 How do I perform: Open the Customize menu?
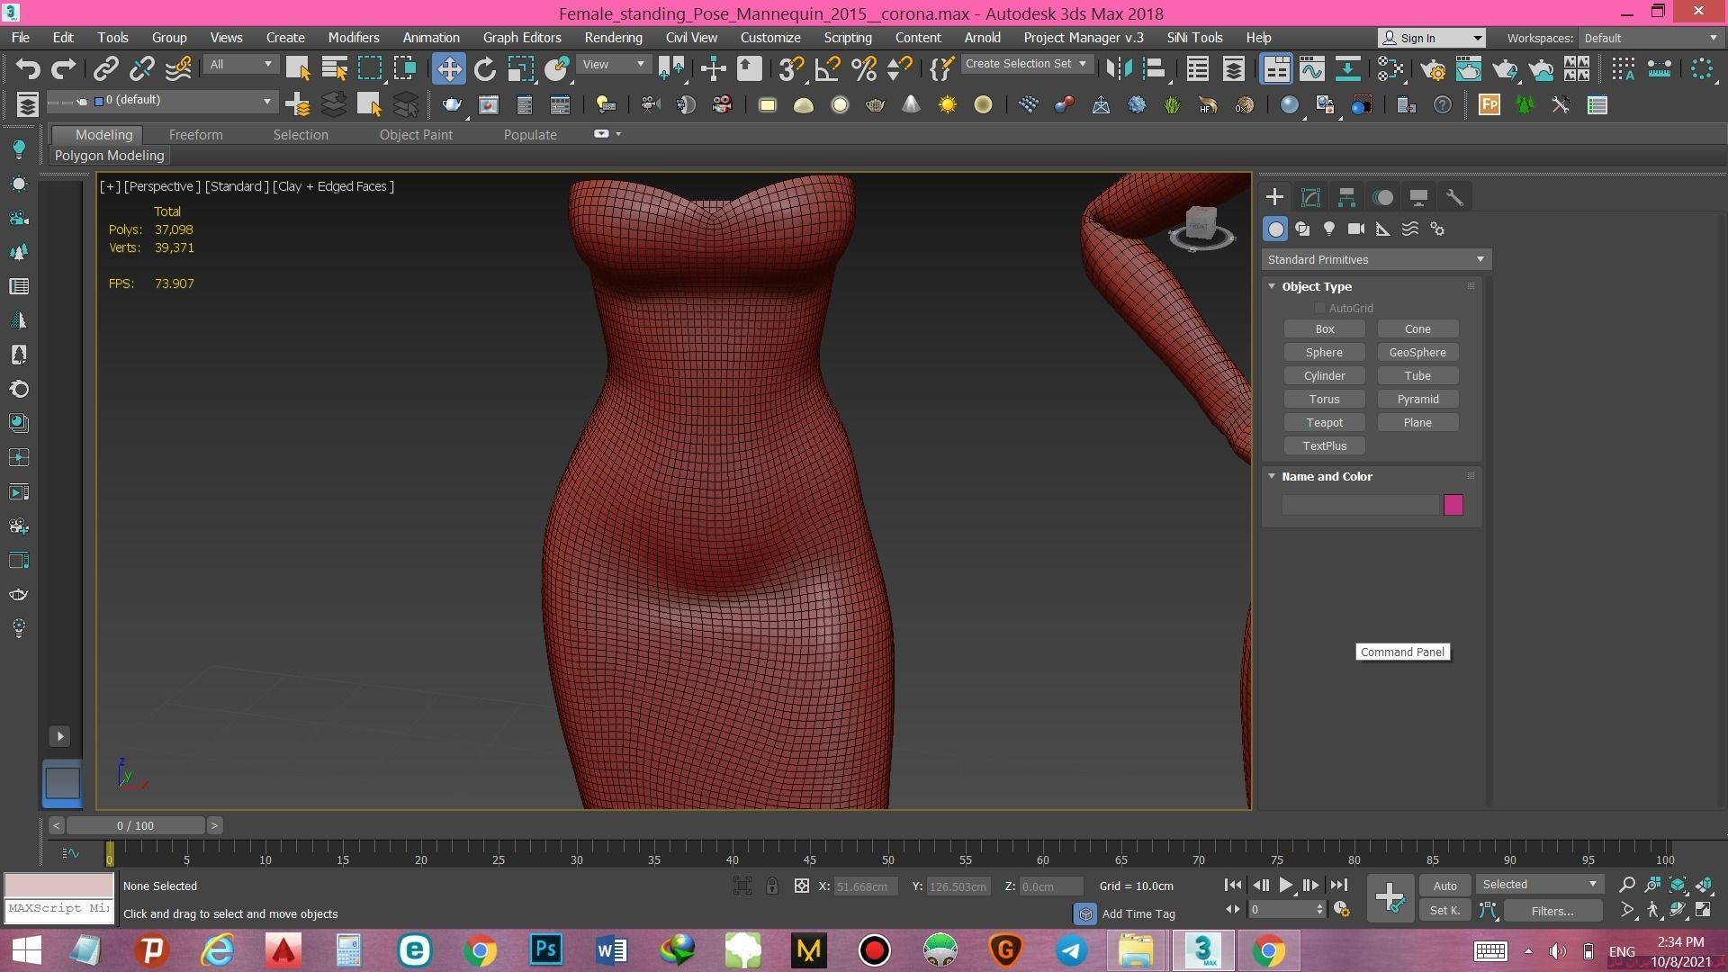770,37
